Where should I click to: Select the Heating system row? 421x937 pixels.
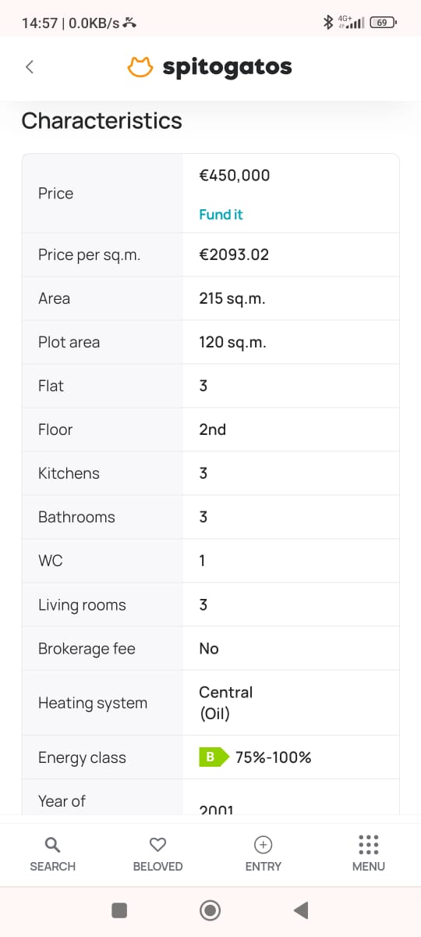coord(210,703)
